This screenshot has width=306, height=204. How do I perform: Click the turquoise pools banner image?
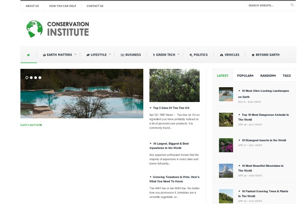(82, 93)
